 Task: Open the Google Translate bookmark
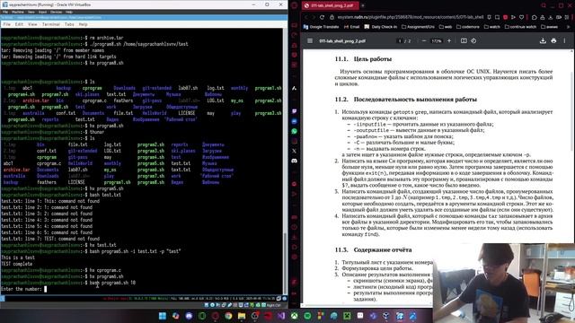(322, 27)
